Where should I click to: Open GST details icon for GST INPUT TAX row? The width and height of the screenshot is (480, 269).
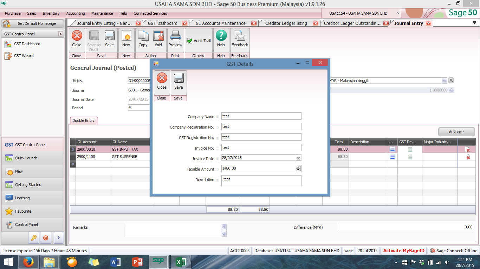click(x=410, y=149)
